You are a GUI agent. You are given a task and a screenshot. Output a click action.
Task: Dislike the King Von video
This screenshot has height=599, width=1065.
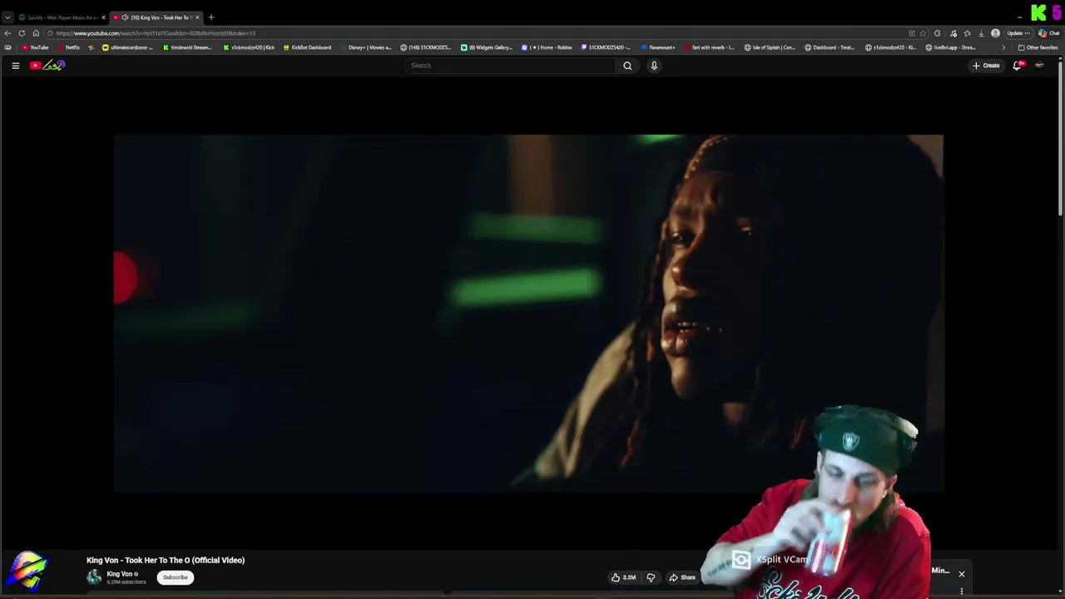click(x=651, y=577)
